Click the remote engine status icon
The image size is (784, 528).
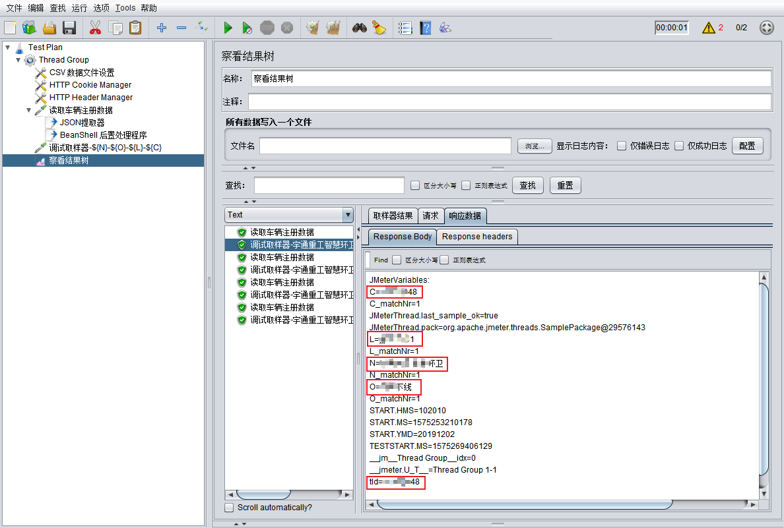pos(766,28)
